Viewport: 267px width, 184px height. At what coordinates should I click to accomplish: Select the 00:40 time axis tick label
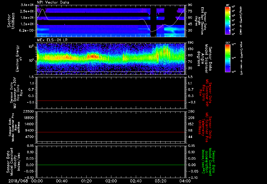[x=62, y=181]
